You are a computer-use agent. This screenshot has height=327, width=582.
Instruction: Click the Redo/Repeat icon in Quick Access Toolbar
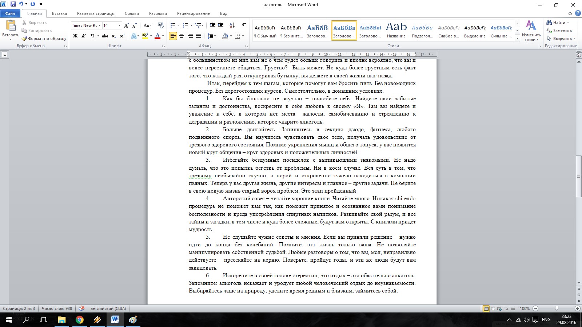[x=33, y=4]
